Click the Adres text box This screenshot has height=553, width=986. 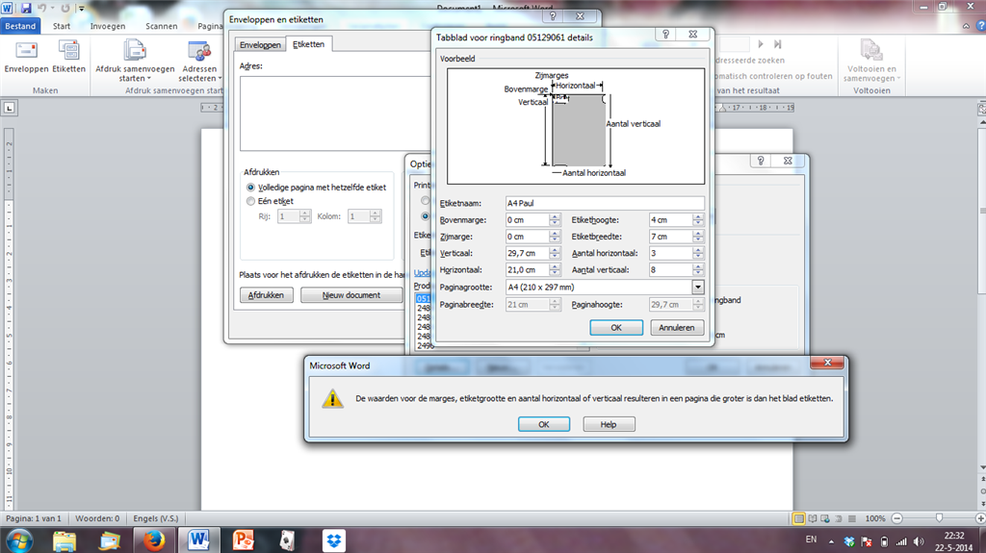[335, 113]
